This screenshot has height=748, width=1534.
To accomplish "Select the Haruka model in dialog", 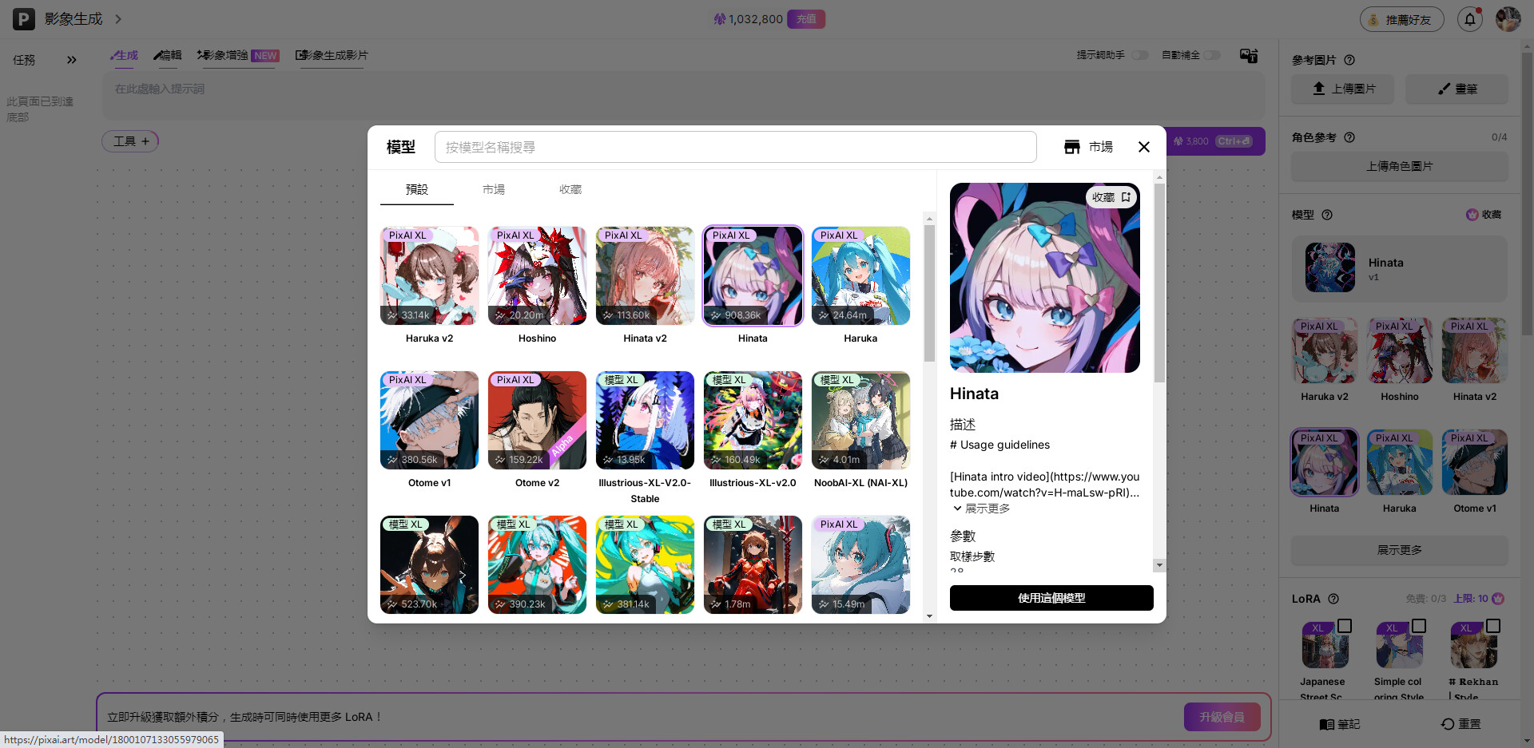I will point(860,276).
